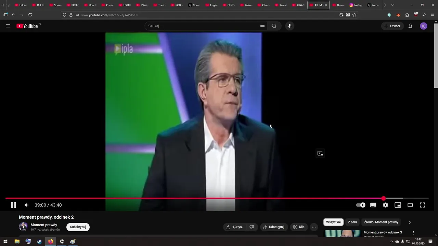The height and width of the screenshot is (246, 438).
Task: Show hidden system tray icons
Action: 391,242
